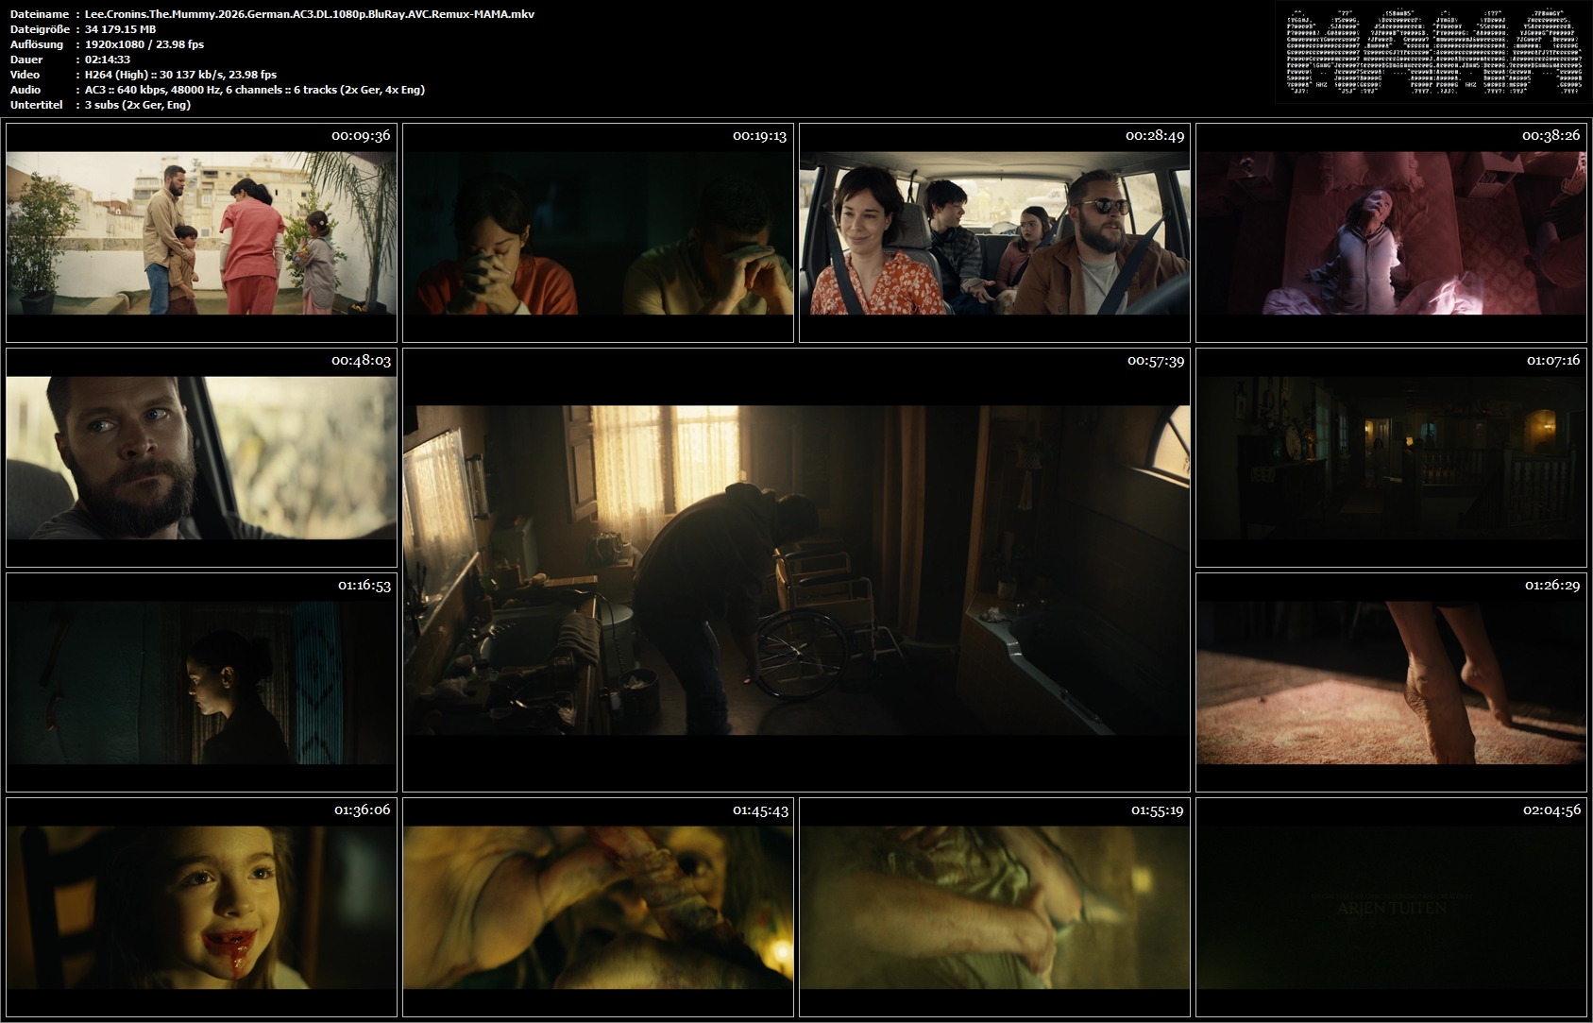Click the 01:55:19 timestamp

click(1158, 810)
